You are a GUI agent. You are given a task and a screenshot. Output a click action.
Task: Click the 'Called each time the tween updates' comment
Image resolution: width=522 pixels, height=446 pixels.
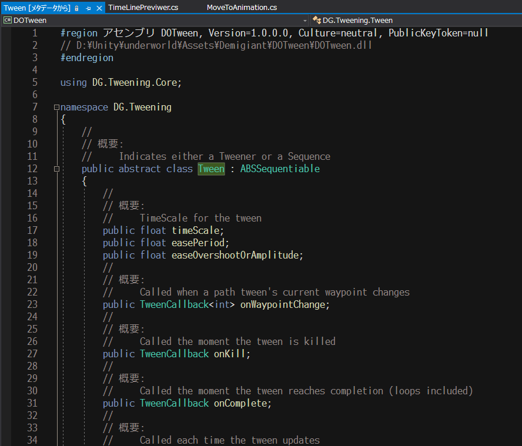coord(230,440)
